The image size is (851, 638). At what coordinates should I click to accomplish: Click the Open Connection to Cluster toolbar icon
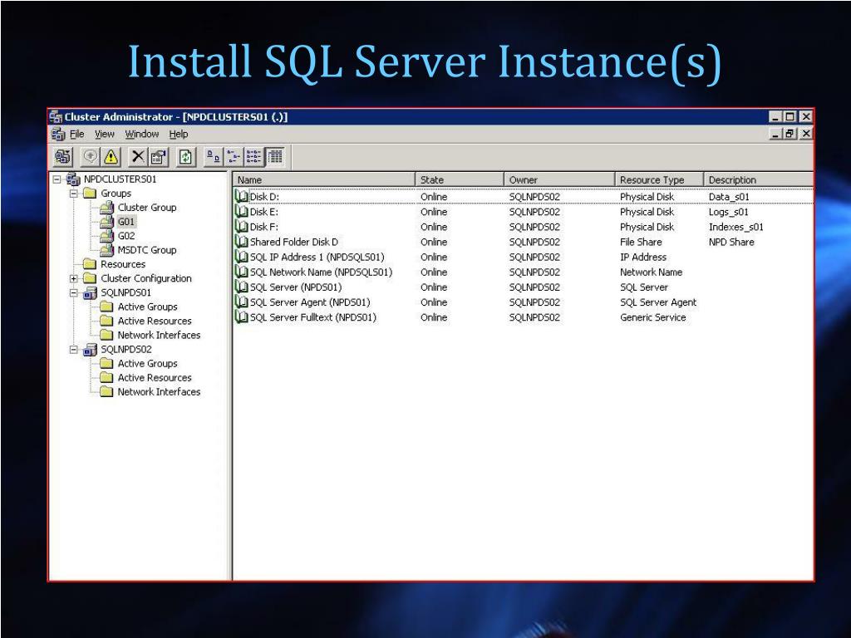coord(63,157)
